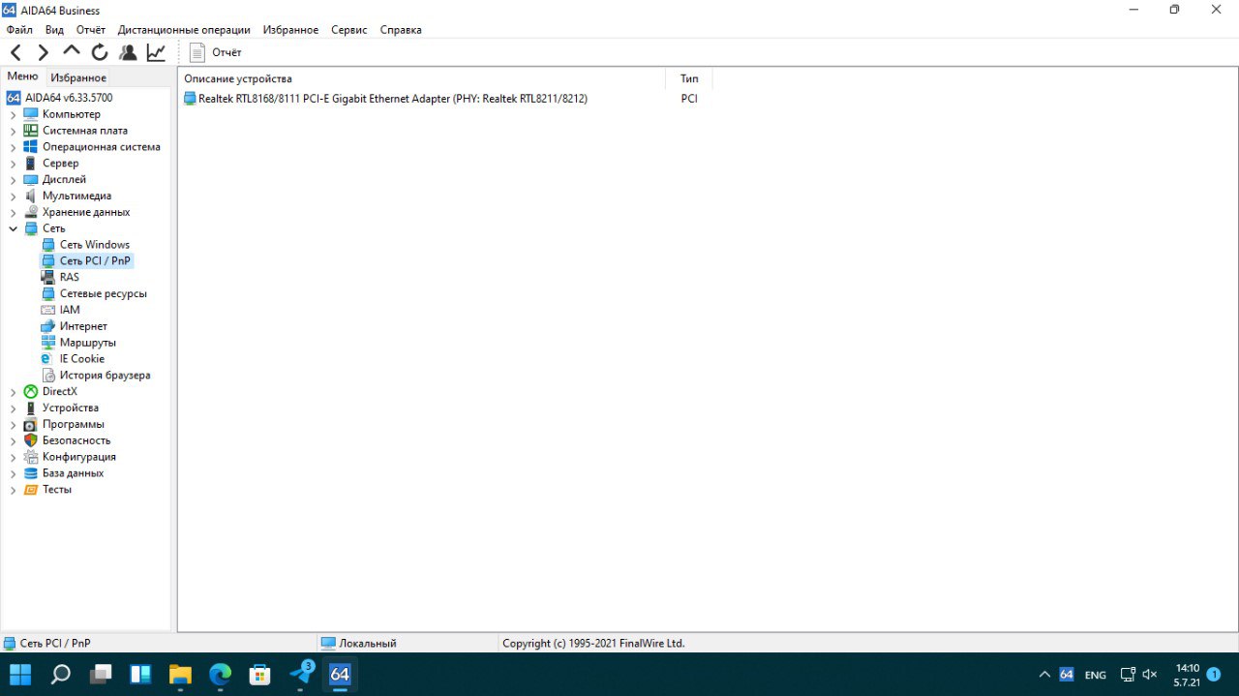Open the Вид menu
This screenshot has width=1239, height=696.
pyautogui.click(x=54, y=30)
